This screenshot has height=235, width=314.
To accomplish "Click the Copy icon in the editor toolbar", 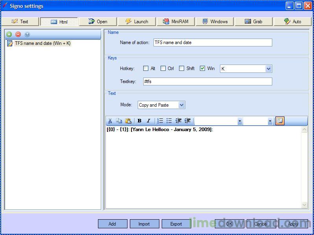I will pyautogui.click(x=119, y=121).
